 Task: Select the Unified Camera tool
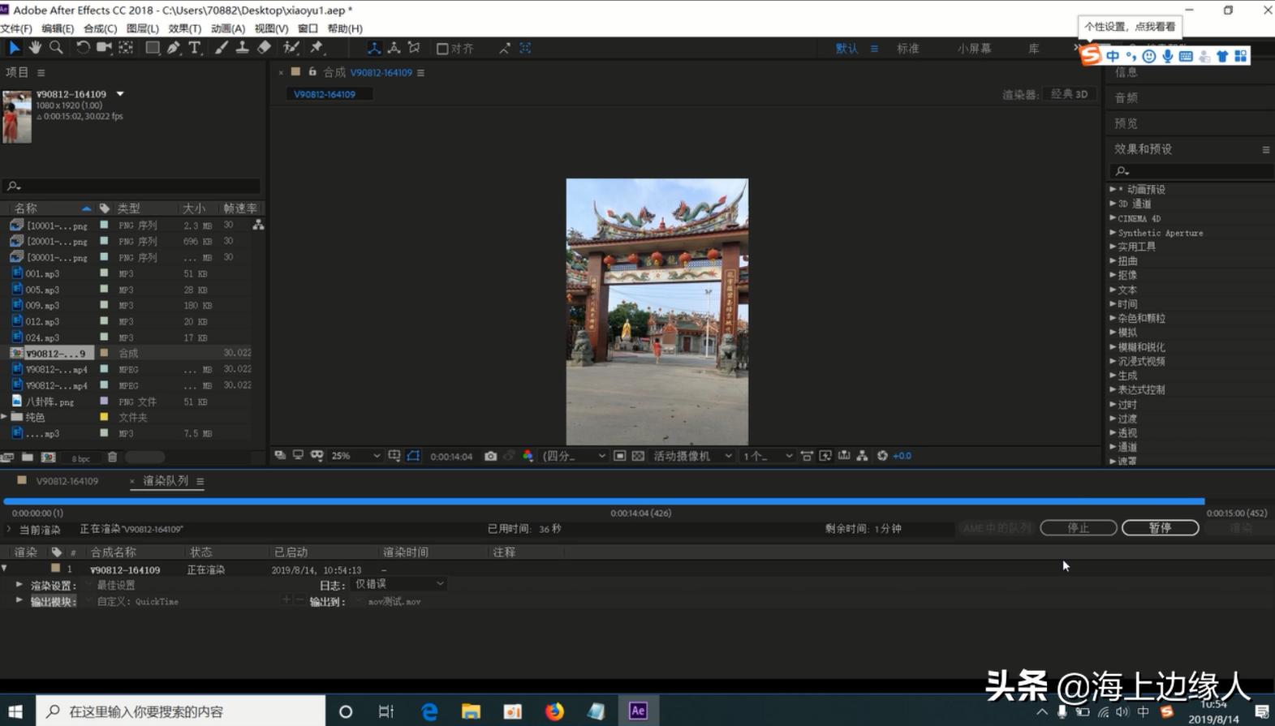(103, 48)
